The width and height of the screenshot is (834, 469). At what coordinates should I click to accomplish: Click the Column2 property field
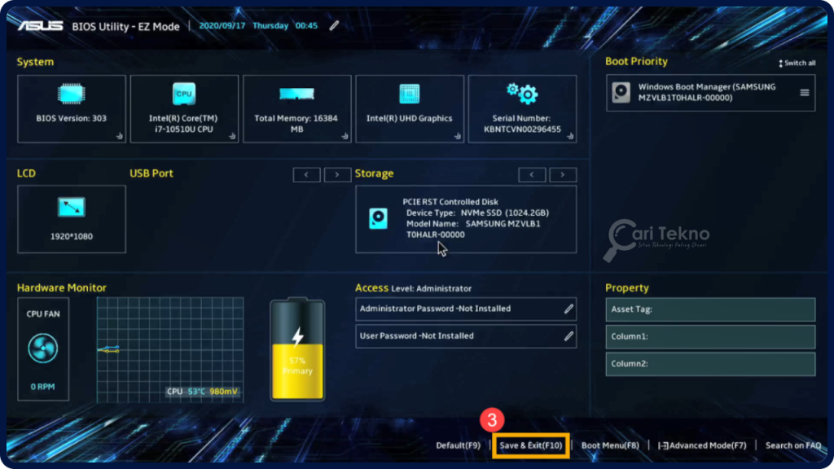(710, 364)
